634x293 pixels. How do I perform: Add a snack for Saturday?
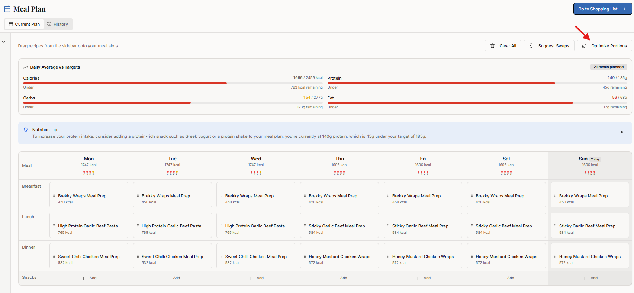point(507,278)
